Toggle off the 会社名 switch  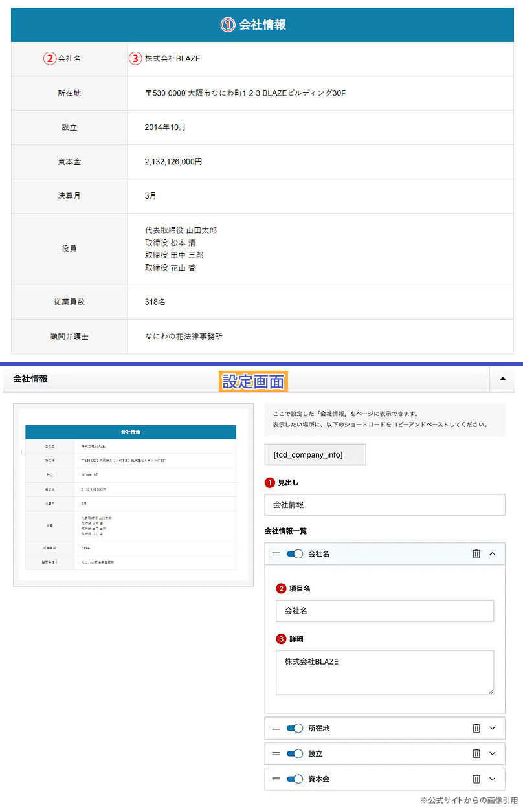(x=295, y=554)
